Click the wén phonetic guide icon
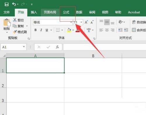Image resolution: width=146 pixels, height=115 pixels. 89,30
